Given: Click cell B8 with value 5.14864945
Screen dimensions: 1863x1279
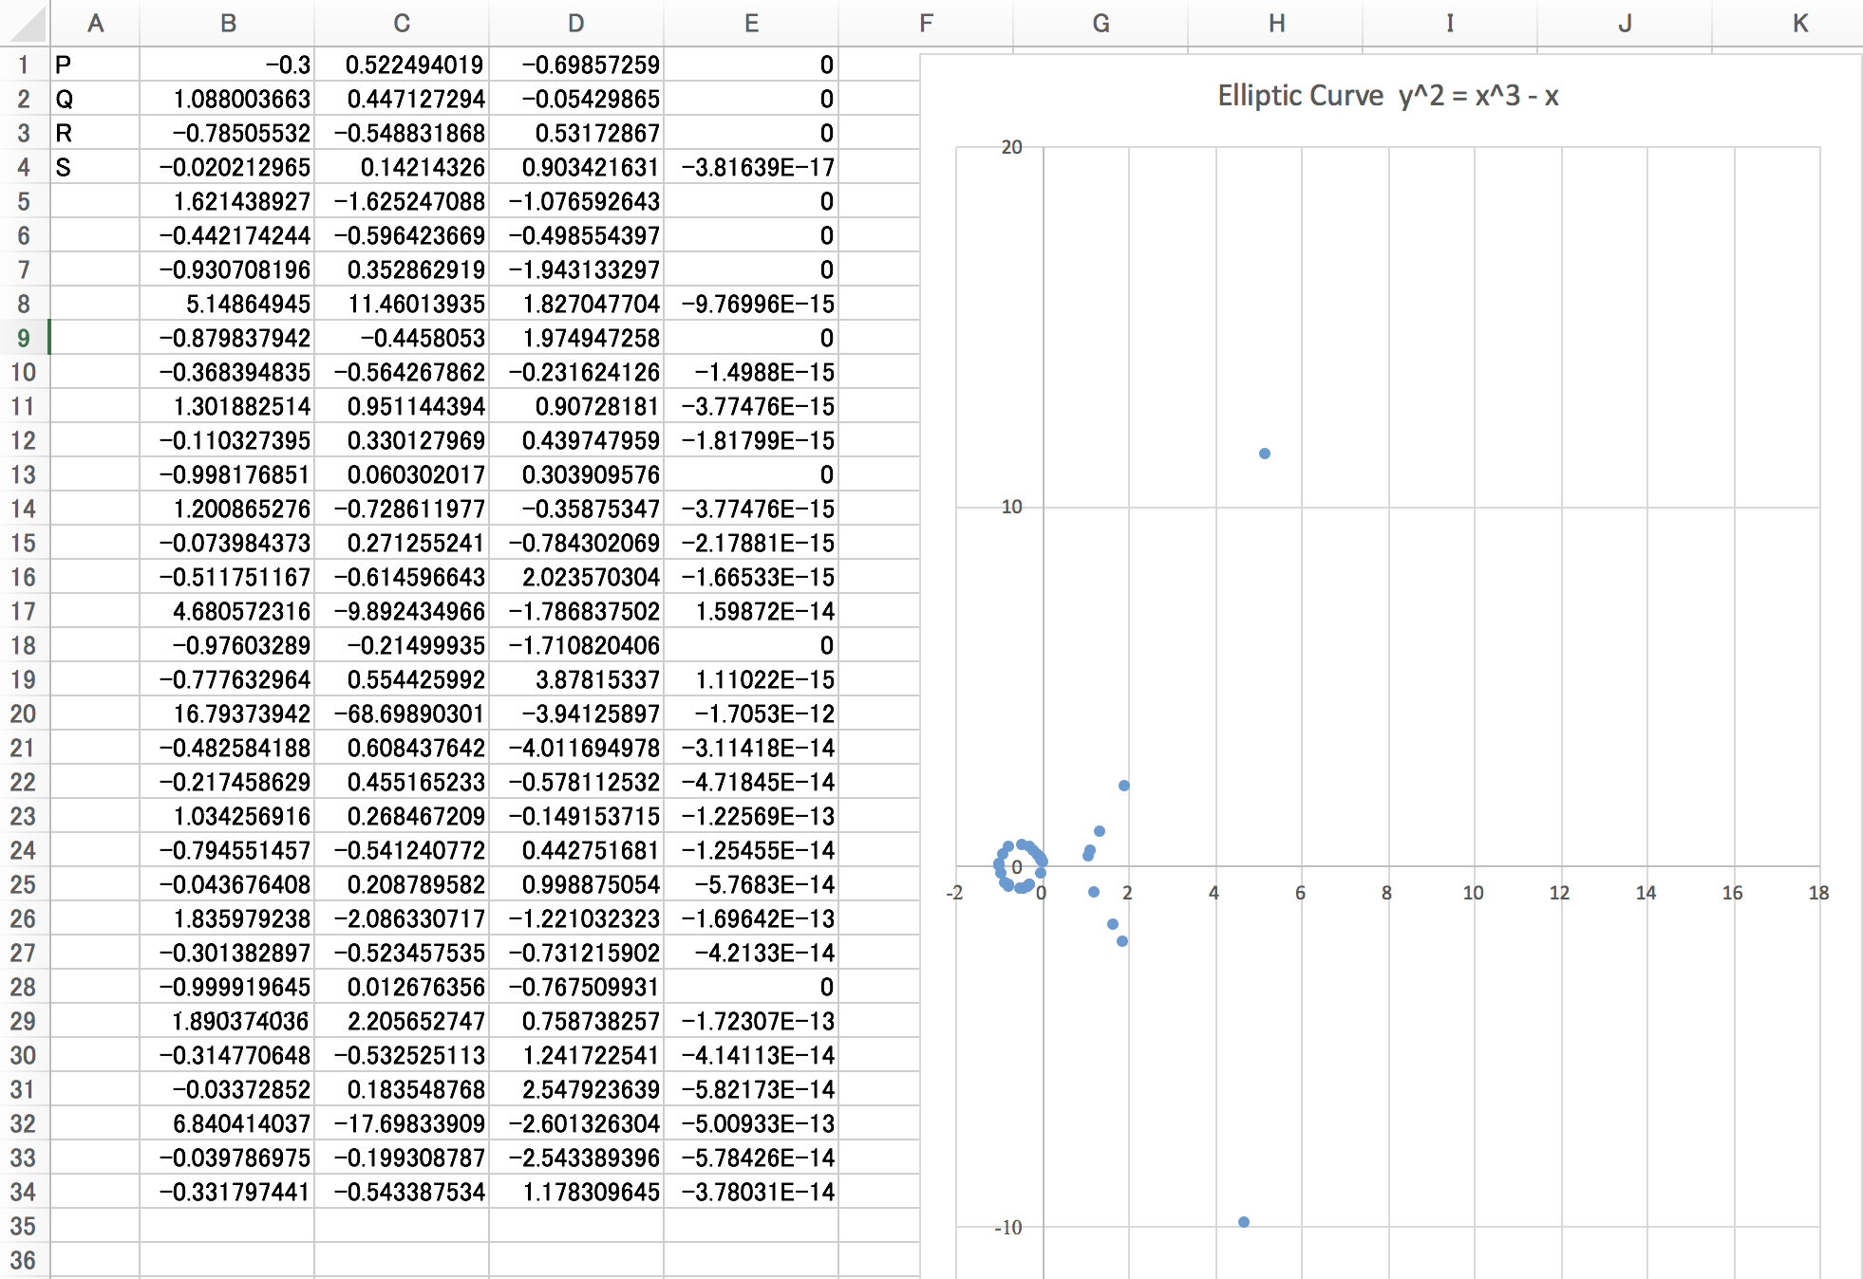Looking at the screenshot, I should [x=227, y=304].
